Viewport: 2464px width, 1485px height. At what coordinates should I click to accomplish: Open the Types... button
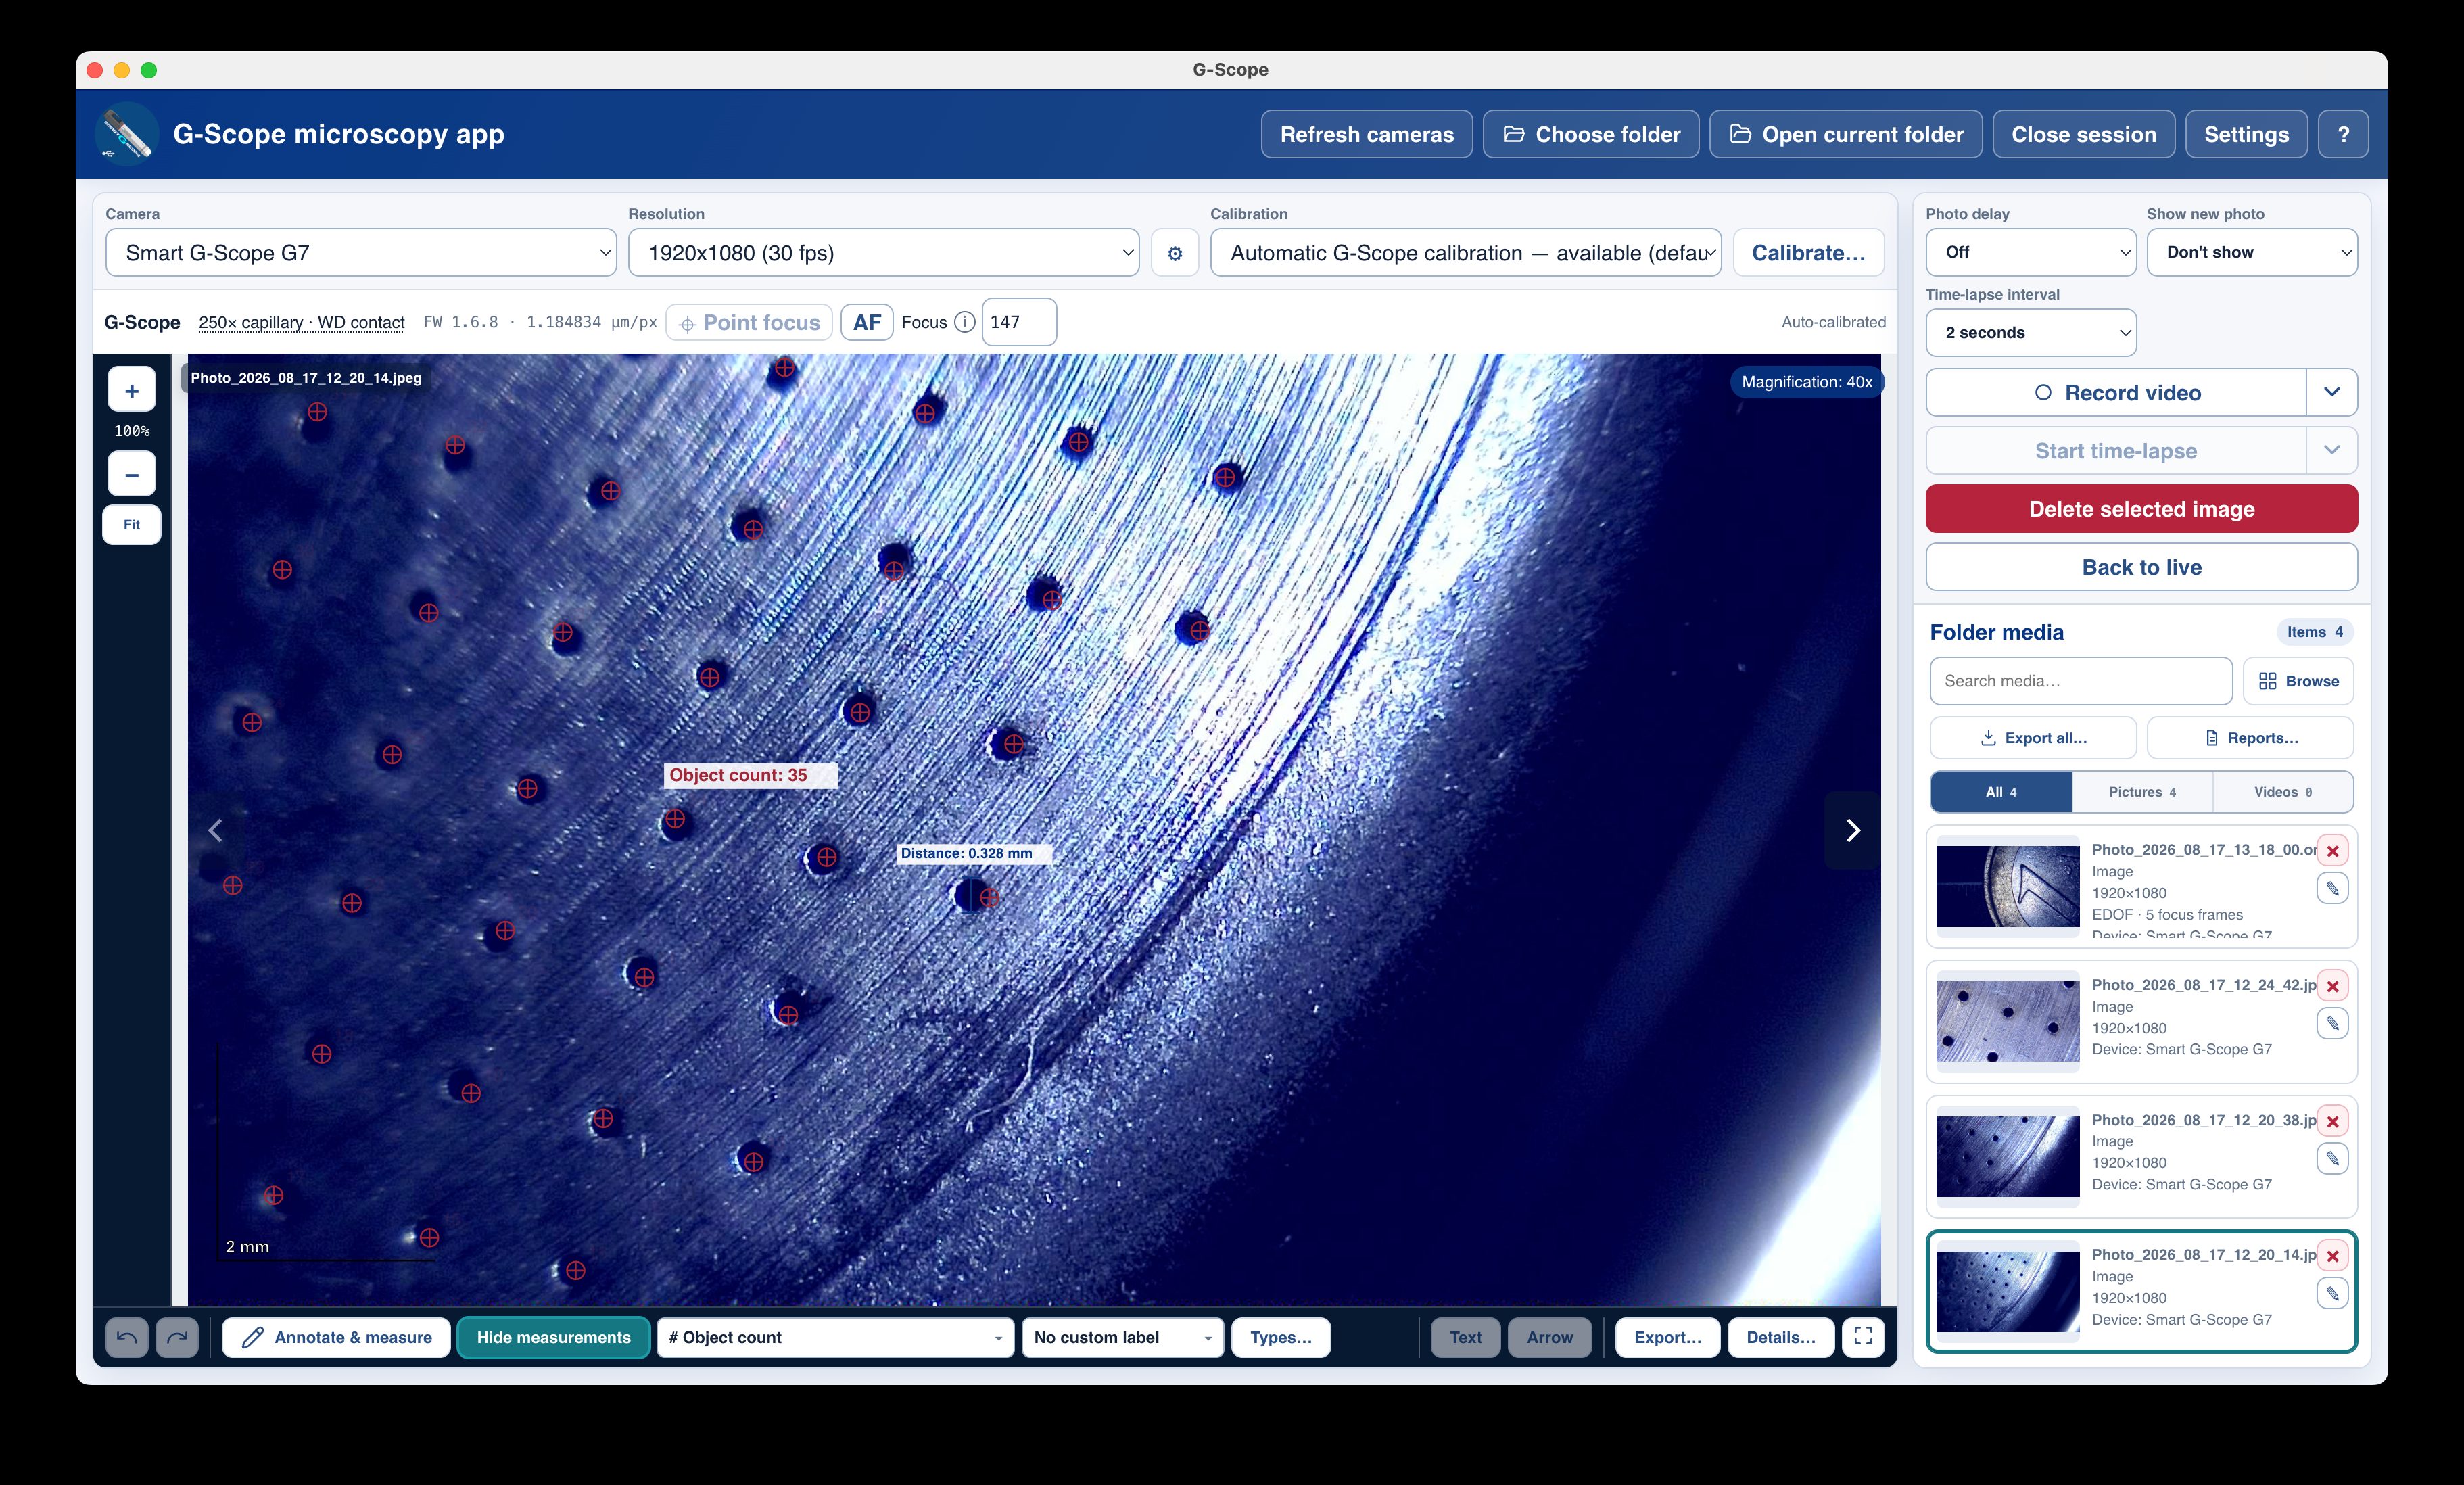tap(1280, 1337)
